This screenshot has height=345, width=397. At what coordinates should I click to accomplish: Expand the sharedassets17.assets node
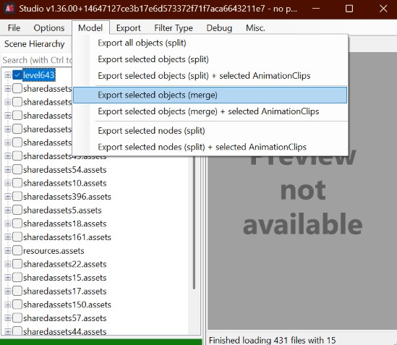[x=8, y=291]
